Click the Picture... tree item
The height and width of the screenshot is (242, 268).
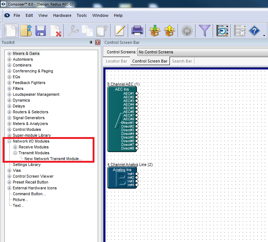pyautogui.click(x=21, y=200)
